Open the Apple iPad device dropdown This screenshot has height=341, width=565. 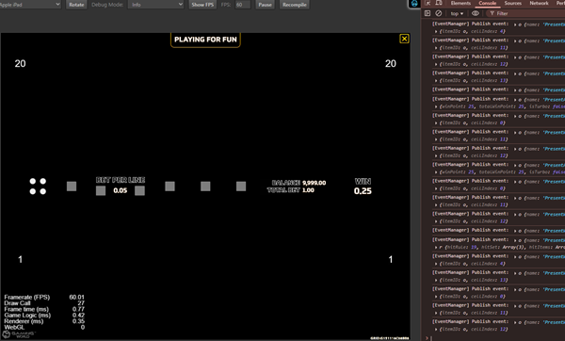[x=30, y=5]
